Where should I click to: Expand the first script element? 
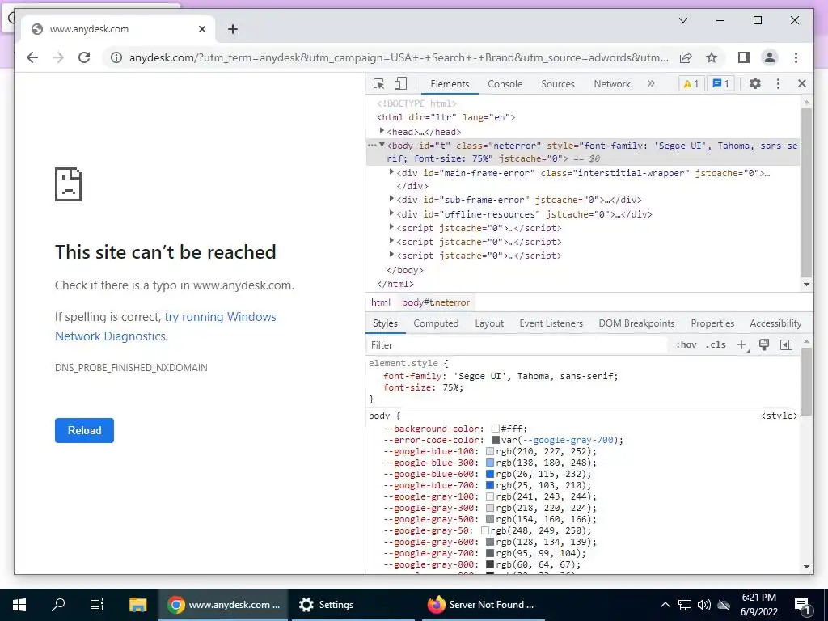391,226
